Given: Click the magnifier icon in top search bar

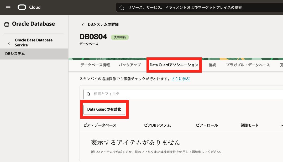Looking at the screenshot, I should click(x=122, y=8).
